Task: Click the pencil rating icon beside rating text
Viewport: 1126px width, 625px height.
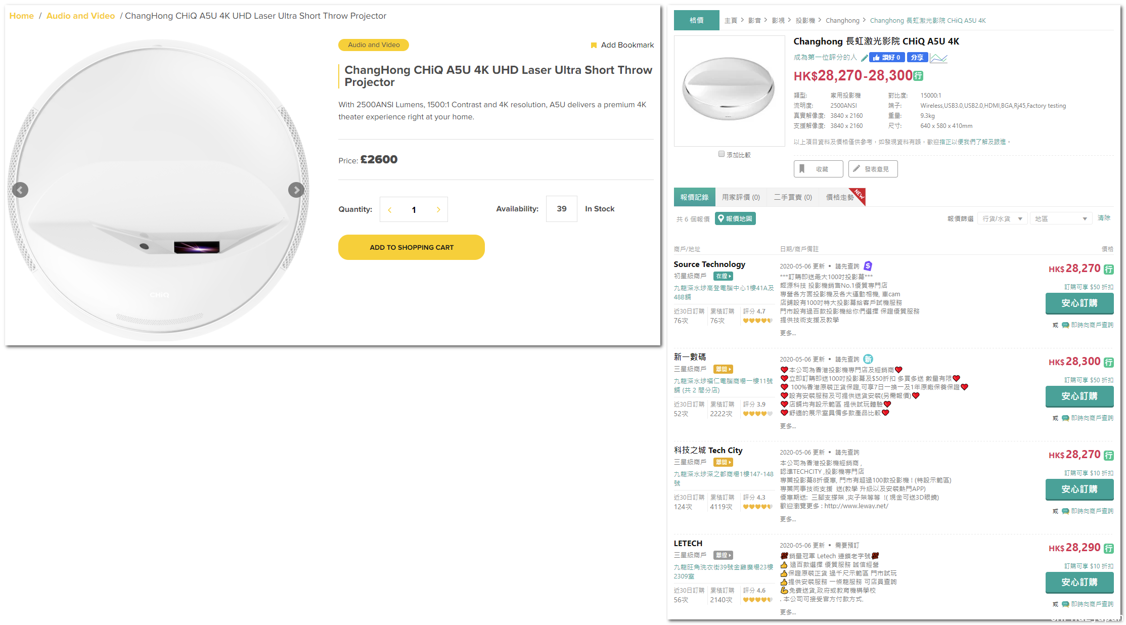Action: point(864,58)
